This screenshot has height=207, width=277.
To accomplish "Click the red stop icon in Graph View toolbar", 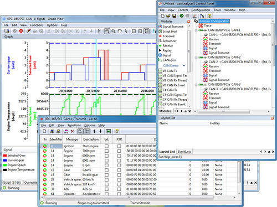I will [x=21, y=31].
